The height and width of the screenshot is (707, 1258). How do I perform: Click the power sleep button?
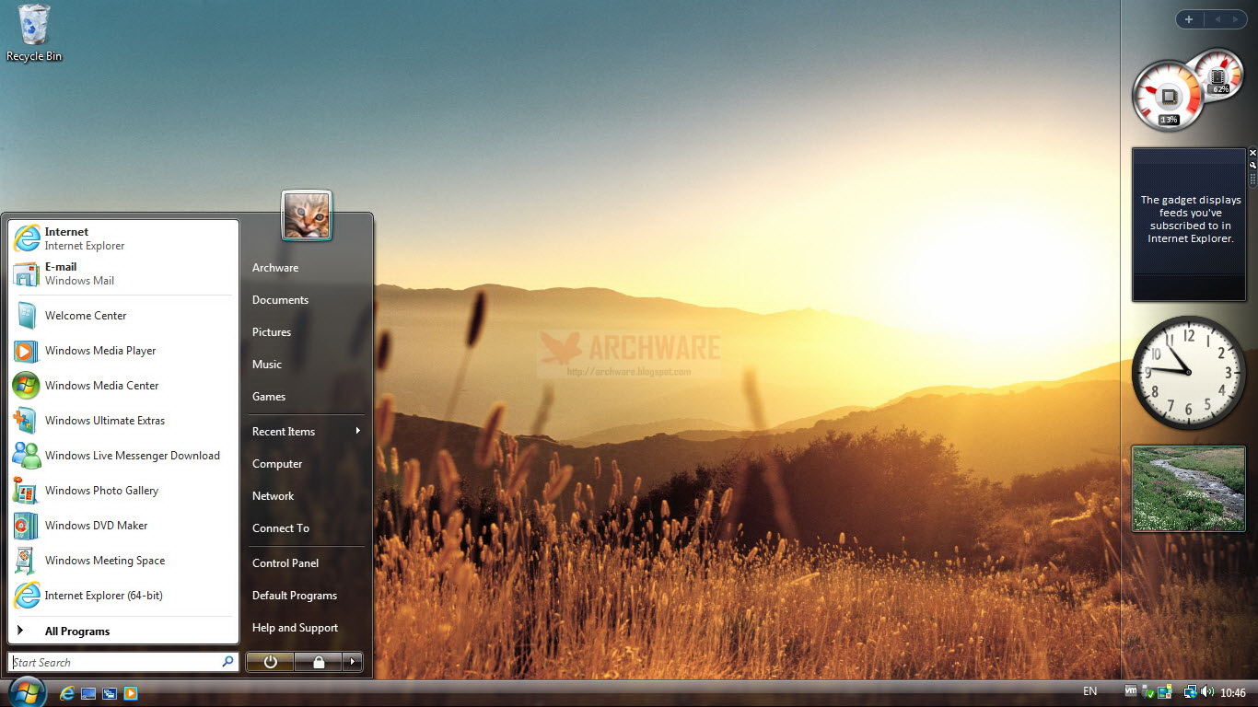click(x=270, y=662)
